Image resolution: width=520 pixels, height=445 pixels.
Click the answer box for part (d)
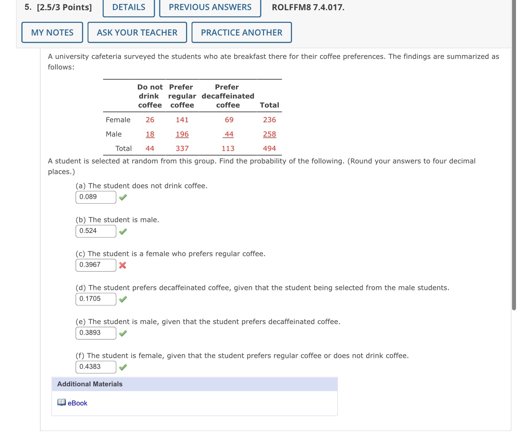click(x=96, y=299)
